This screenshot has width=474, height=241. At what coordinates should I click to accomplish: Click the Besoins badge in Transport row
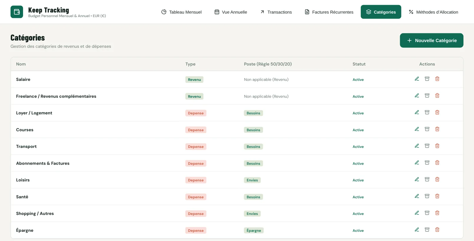pos(253,147)
